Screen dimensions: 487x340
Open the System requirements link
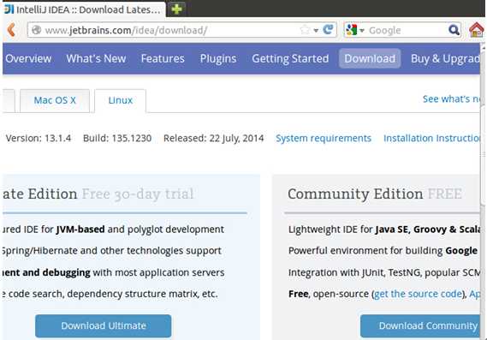pos(324,138)
